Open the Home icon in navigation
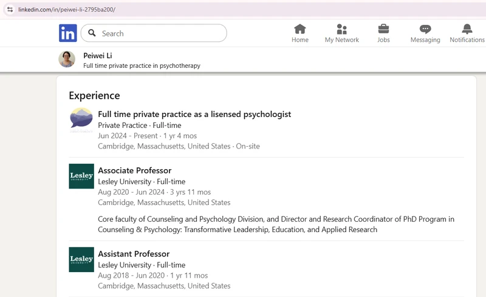486x297 pixels. click(299, 29)
